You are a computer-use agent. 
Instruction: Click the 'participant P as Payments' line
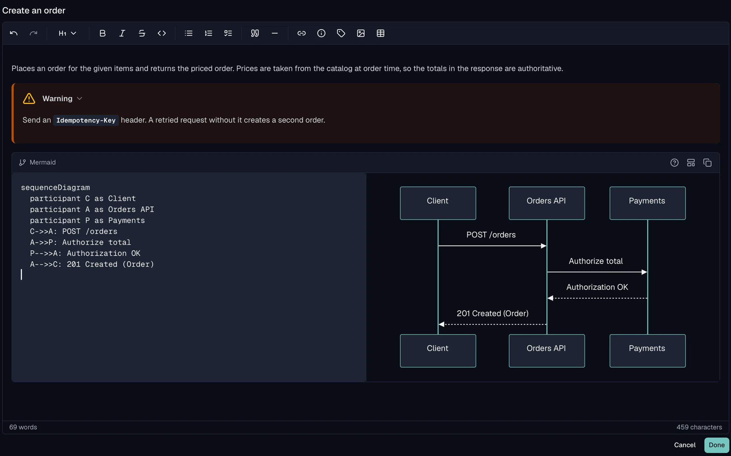click(x=87, y=220)
